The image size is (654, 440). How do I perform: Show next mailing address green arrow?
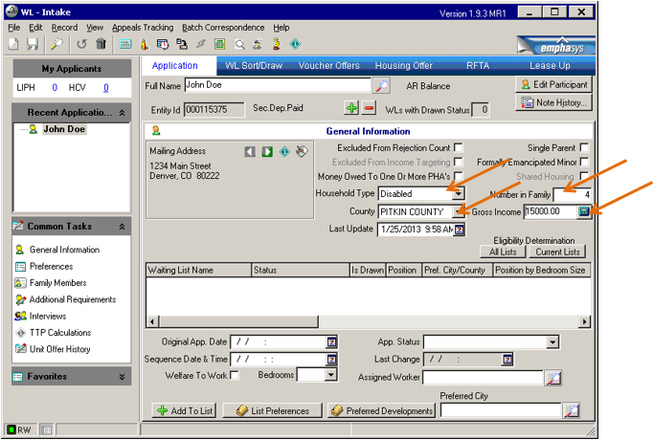click(267, 152)
